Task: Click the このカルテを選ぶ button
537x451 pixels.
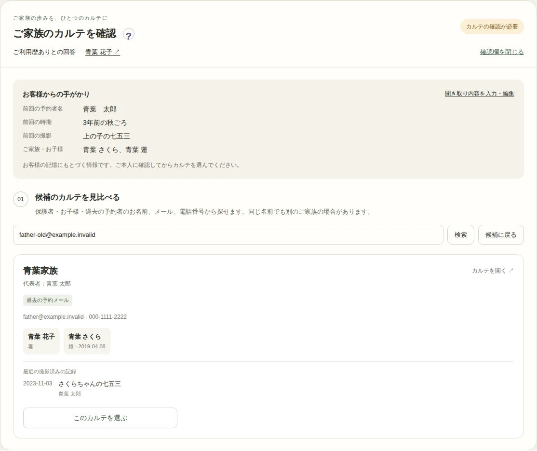Action: (x=100, y=418)
